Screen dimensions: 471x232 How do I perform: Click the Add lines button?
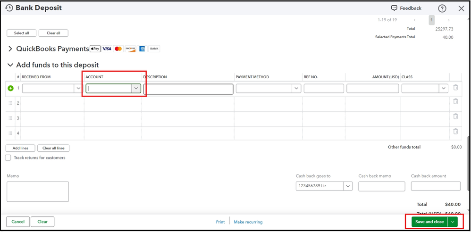click(20, 148)
